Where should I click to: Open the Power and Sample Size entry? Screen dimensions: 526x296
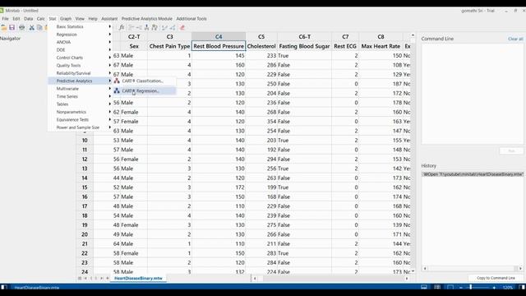pyautogui.click(x=80, y=127)
